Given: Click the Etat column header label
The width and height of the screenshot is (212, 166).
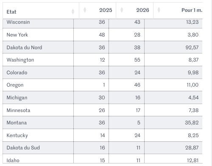Looking at the screenshot, I should pyautogui.click(x=11, y=12).
